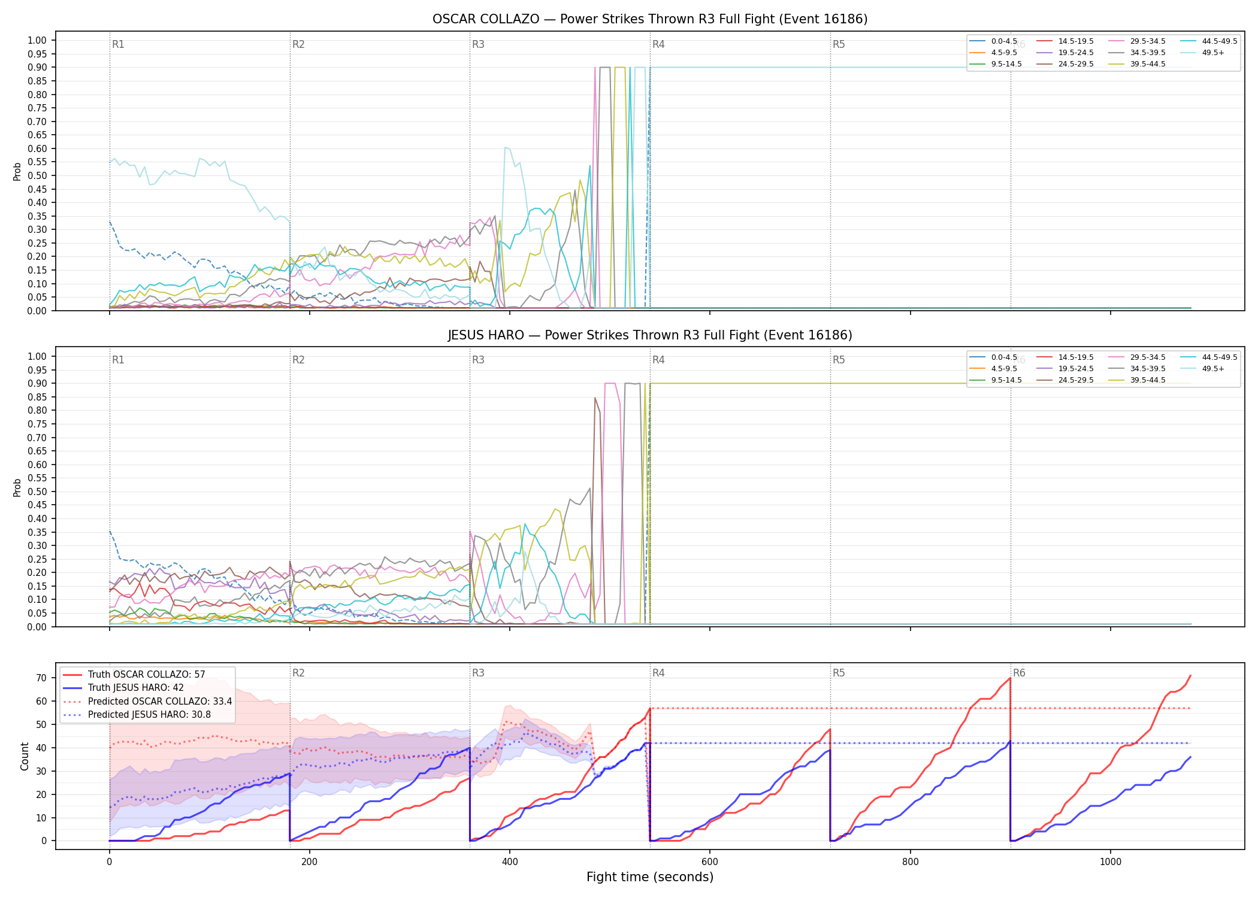Click the 'Prob' y-axis label of Haro chart
The width and height of the screenshot is (1258, 898).
17,487
